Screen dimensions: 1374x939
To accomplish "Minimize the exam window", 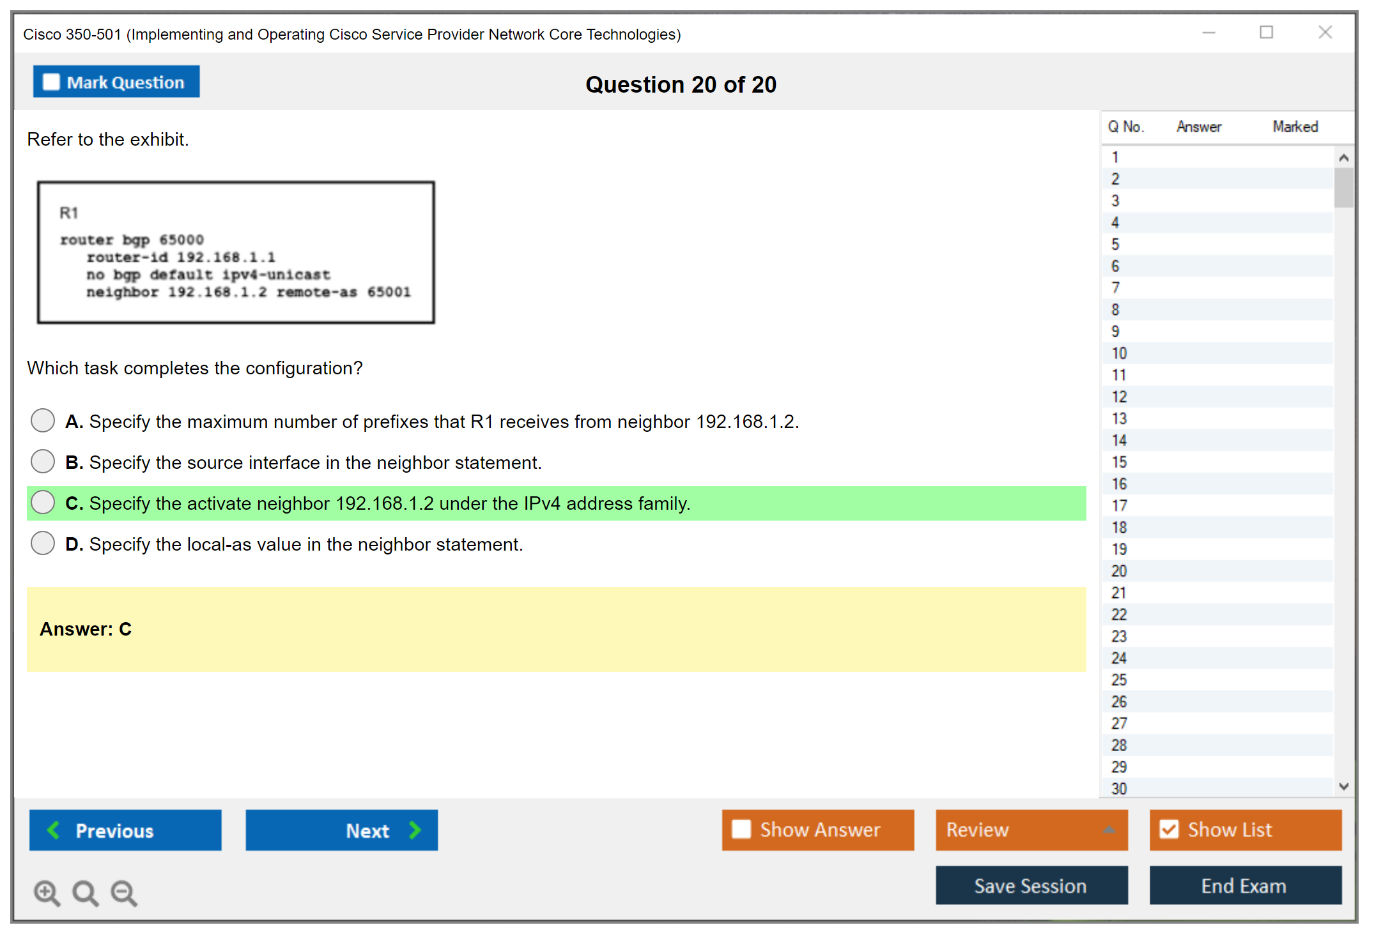I will point(1208,33).
